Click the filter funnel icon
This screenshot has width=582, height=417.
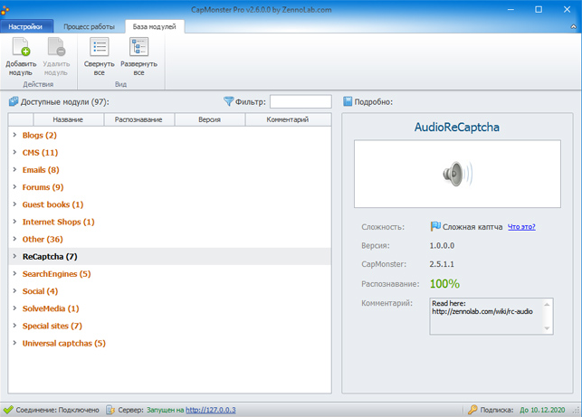228,102
